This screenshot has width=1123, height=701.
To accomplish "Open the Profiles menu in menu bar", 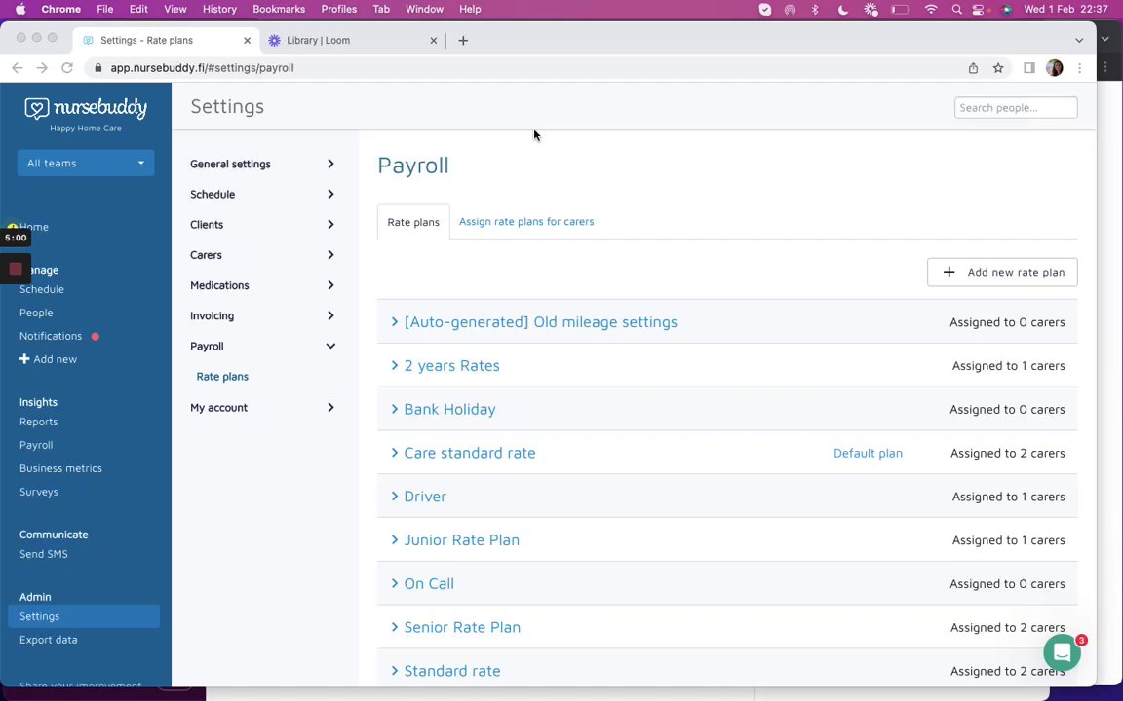I will point(339,10).
